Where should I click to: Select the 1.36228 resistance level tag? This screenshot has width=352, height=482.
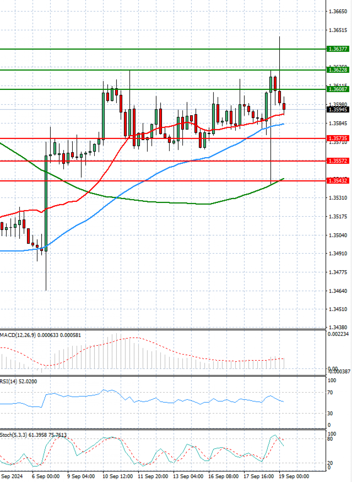(338, 70)
